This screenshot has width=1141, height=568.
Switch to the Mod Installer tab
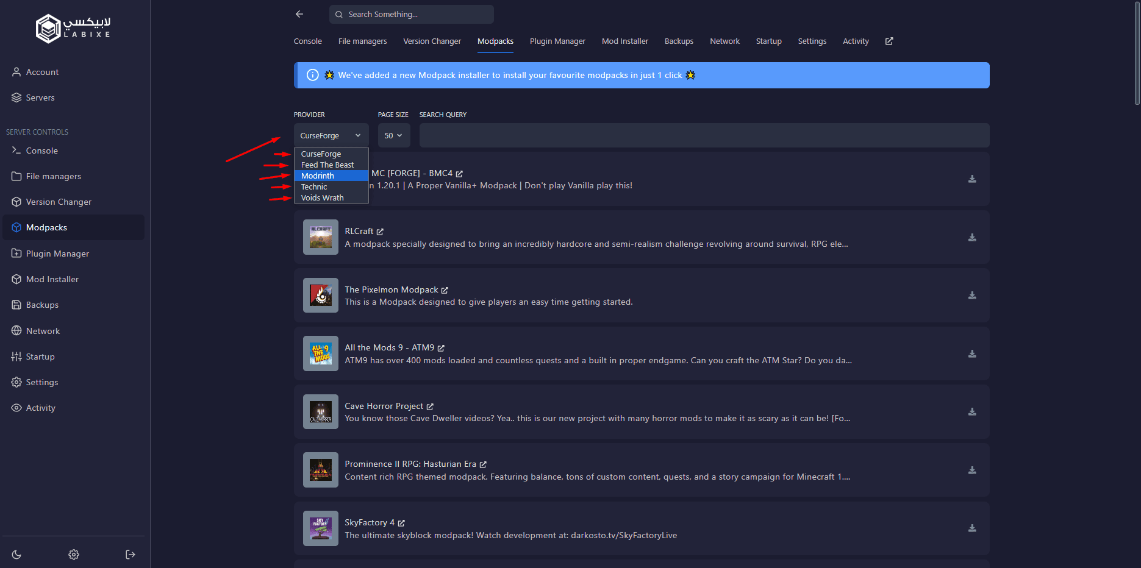point(625,41)
